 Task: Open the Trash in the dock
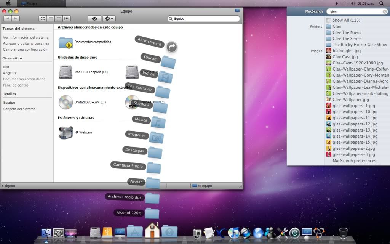click(343, 233)
